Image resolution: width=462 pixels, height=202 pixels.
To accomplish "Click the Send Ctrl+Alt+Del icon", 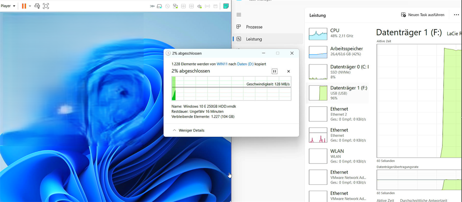I will [x=37, y=6].
